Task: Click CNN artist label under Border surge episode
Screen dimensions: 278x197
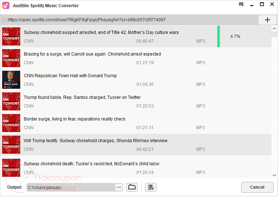Action: (29, 128)
